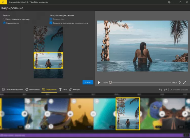
Task: Click the playback seek slider handle
Action: pyautogui.click(x=110, y=82)
